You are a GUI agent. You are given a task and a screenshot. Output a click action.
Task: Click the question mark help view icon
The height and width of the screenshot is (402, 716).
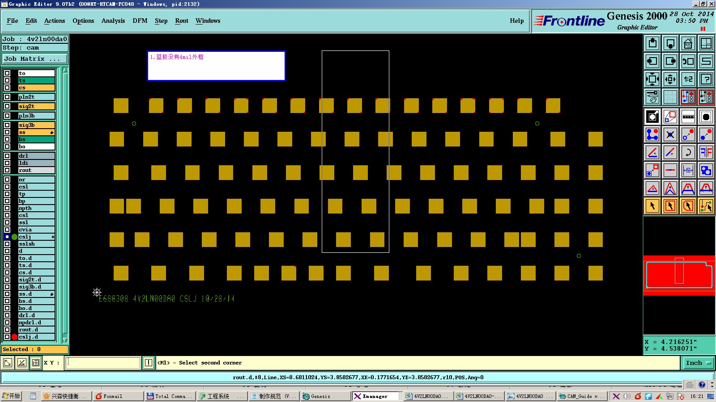coord(706,79)
